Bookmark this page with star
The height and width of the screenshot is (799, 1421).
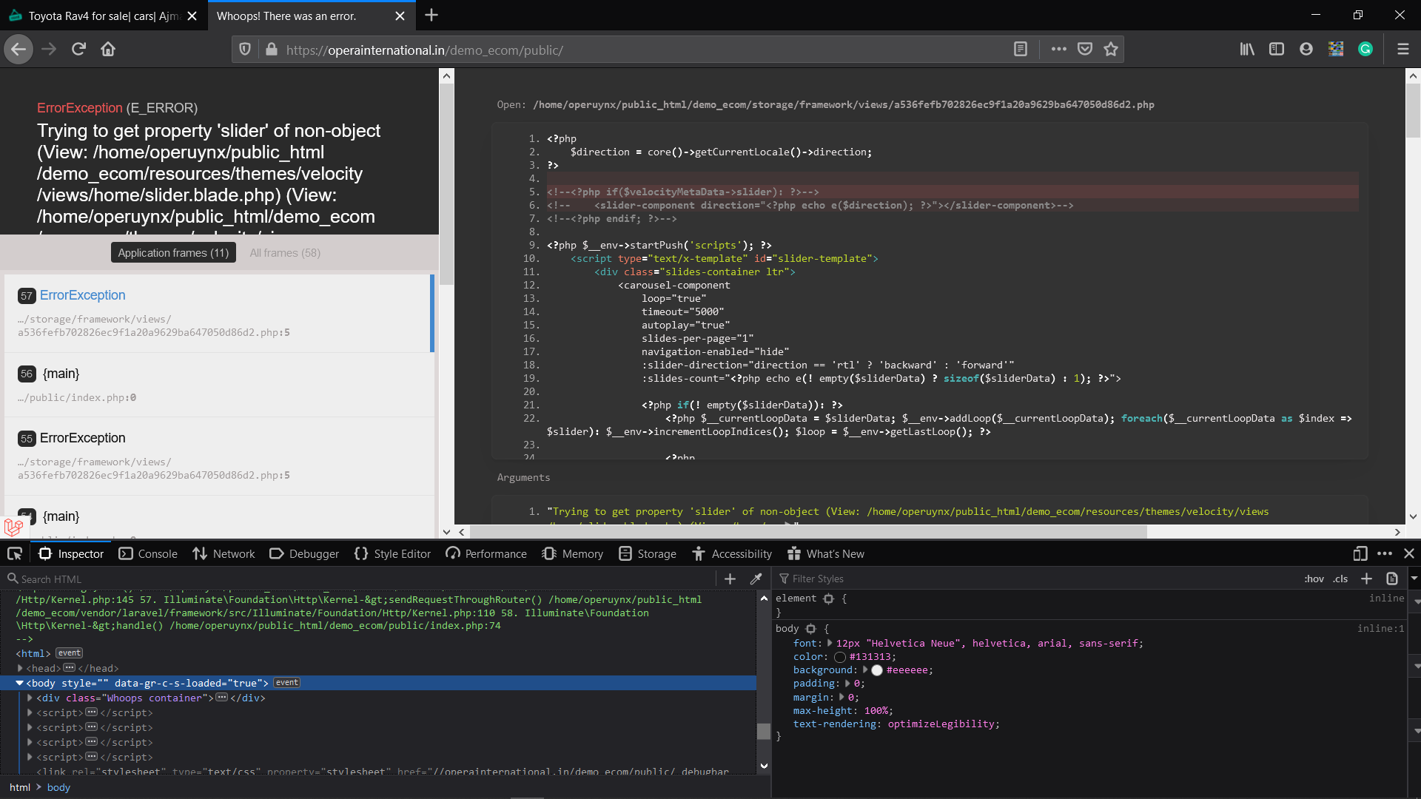pyautogui.click(x=1111, y=50)
